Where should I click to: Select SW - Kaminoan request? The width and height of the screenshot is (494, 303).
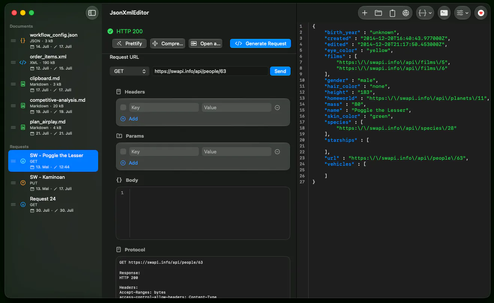(53, 183)
